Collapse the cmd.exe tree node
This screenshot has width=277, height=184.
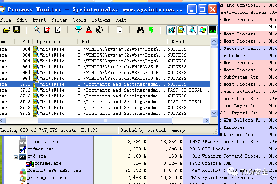coord(16,157)
